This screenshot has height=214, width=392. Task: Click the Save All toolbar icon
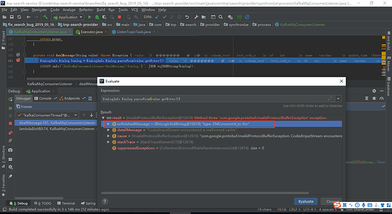click(12, 17)
